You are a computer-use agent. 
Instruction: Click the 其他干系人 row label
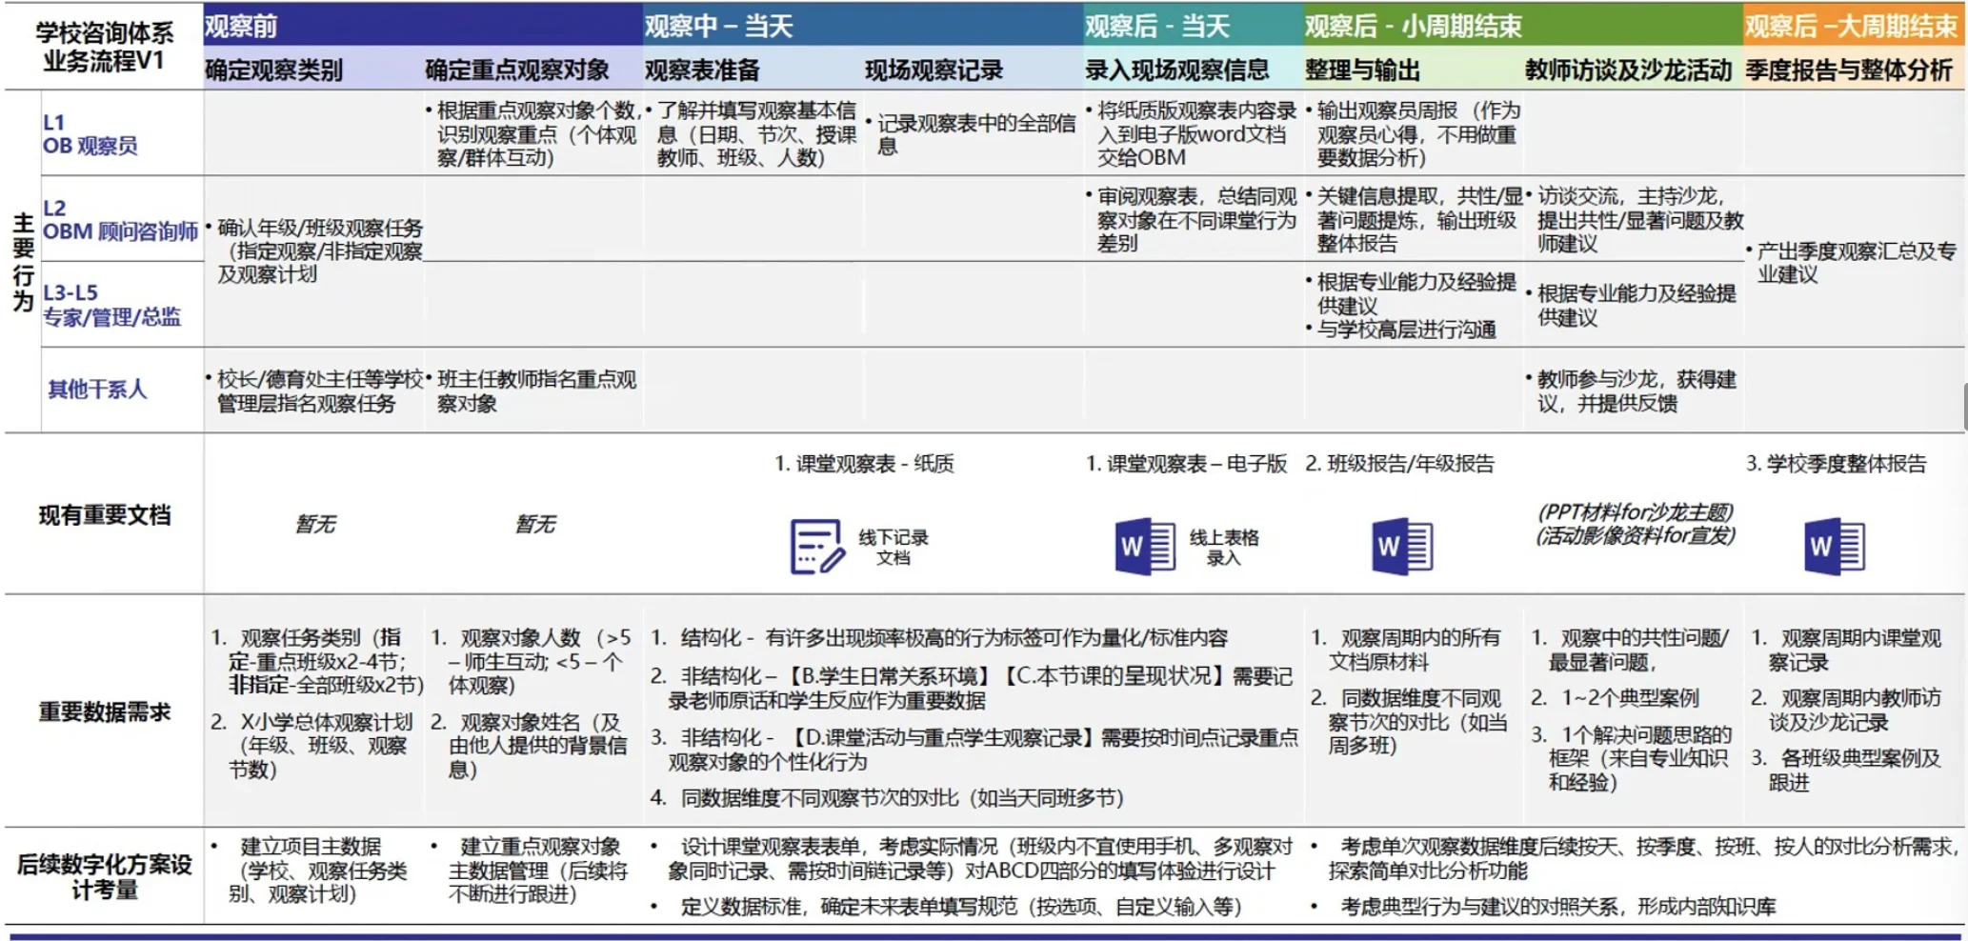[x=97, y=390]
